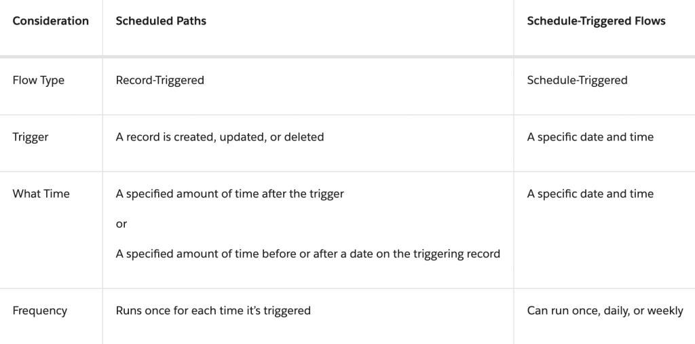Image resolution: width=695 pixels, height=344 pixels.
Task: Click the Flow Type row label
Action: 38,80
